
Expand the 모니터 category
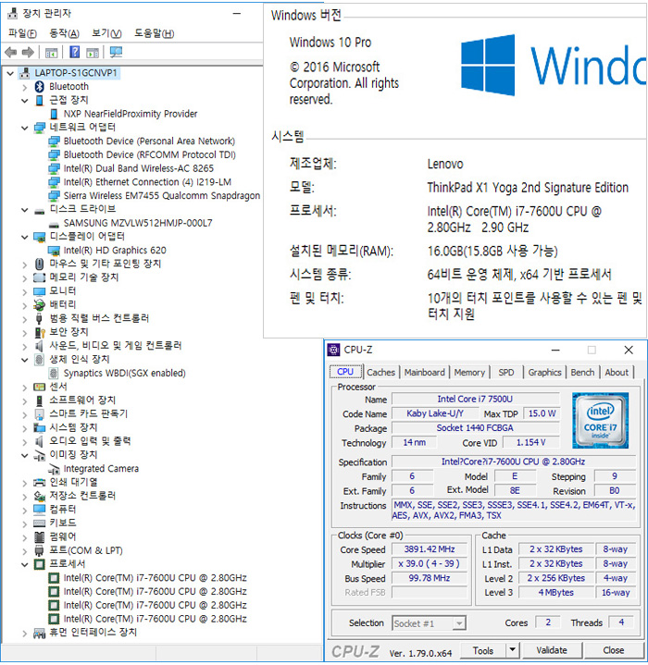click(25, 291)
